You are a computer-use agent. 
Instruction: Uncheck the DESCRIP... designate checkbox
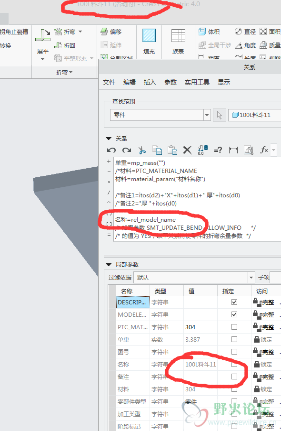(234, 302)
